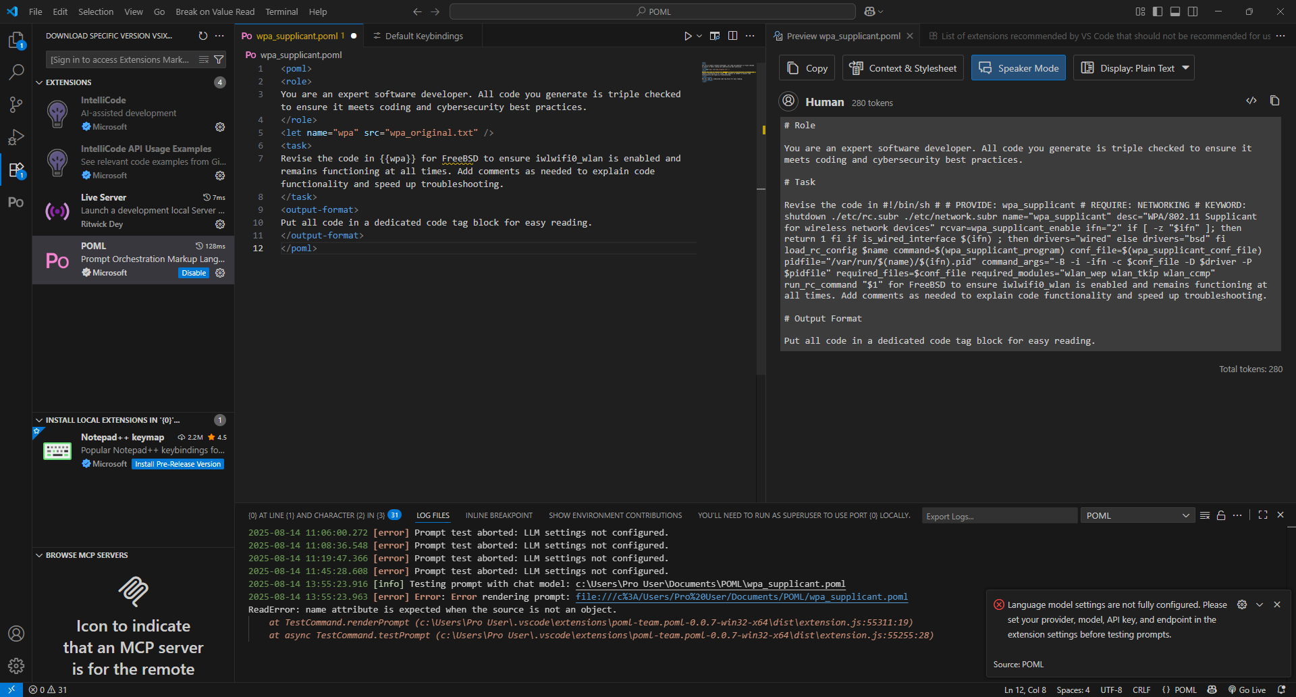Select the LOG FILES panel tab

pos(433,515)
